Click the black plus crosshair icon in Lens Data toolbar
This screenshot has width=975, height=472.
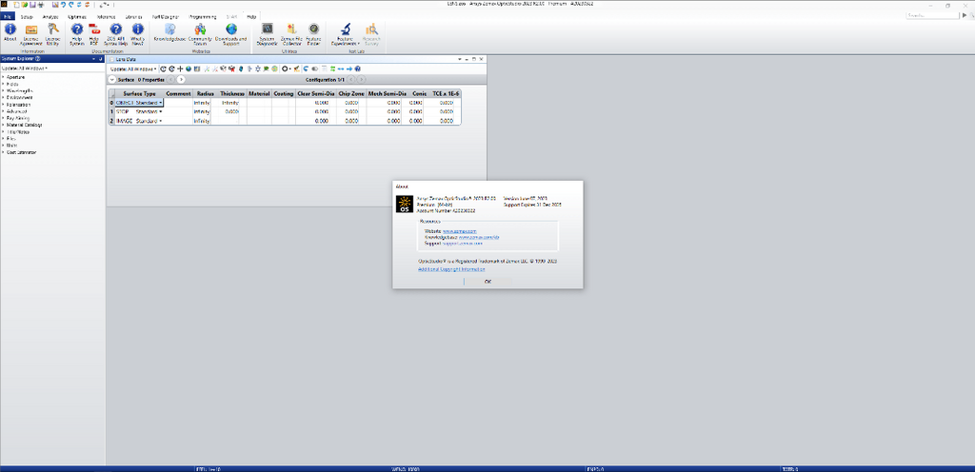click(180, 69)
